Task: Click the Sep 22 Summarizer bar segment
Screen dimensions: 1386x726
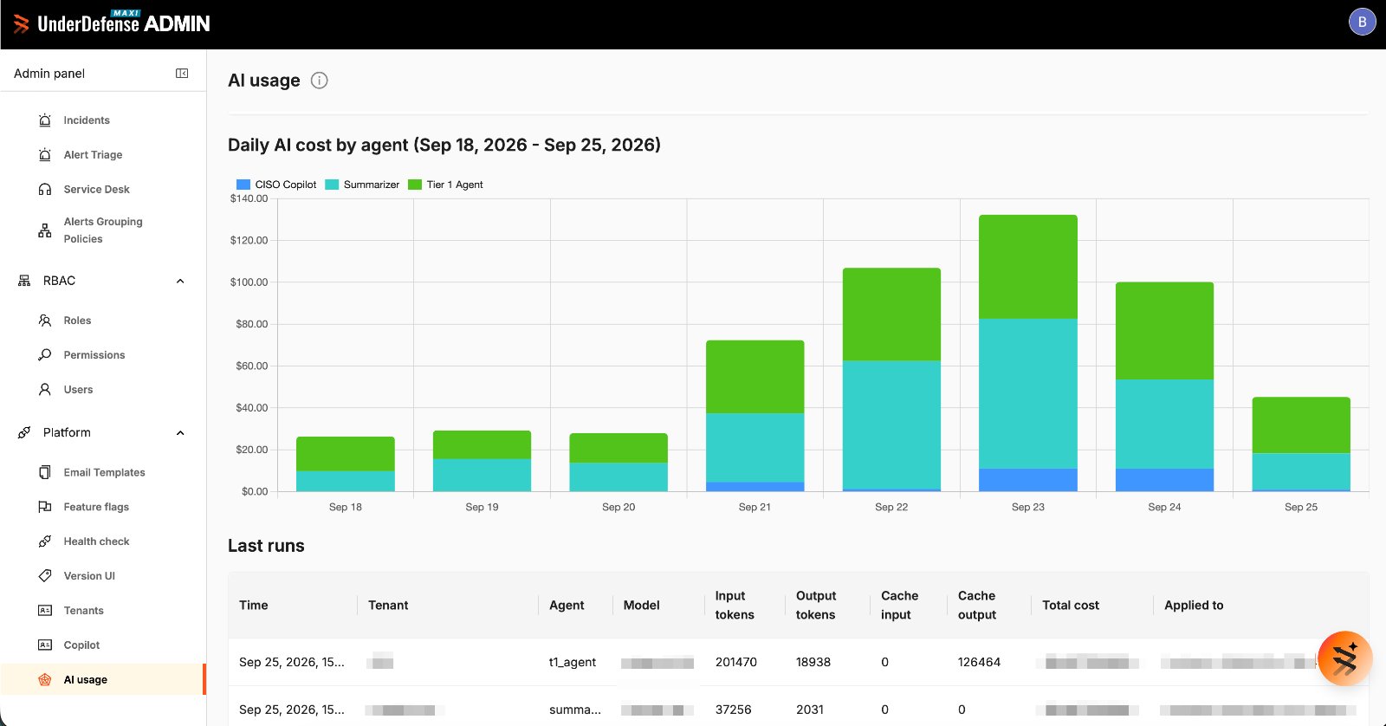Action: [x=891, y=425]
